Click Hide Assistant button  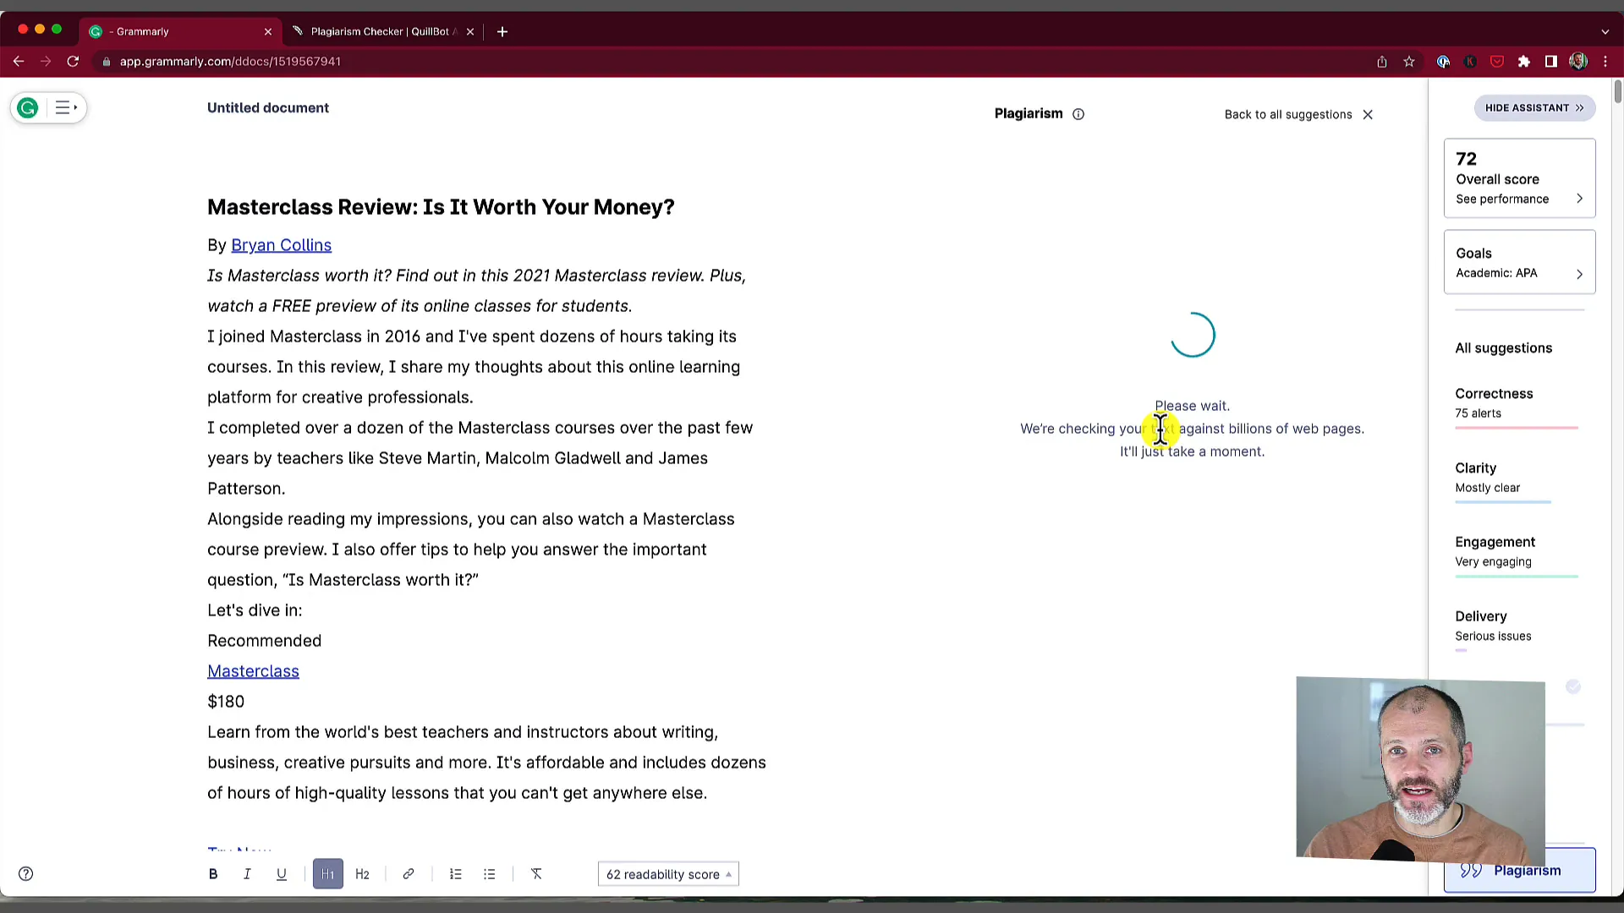click(x=1534, y=108)
